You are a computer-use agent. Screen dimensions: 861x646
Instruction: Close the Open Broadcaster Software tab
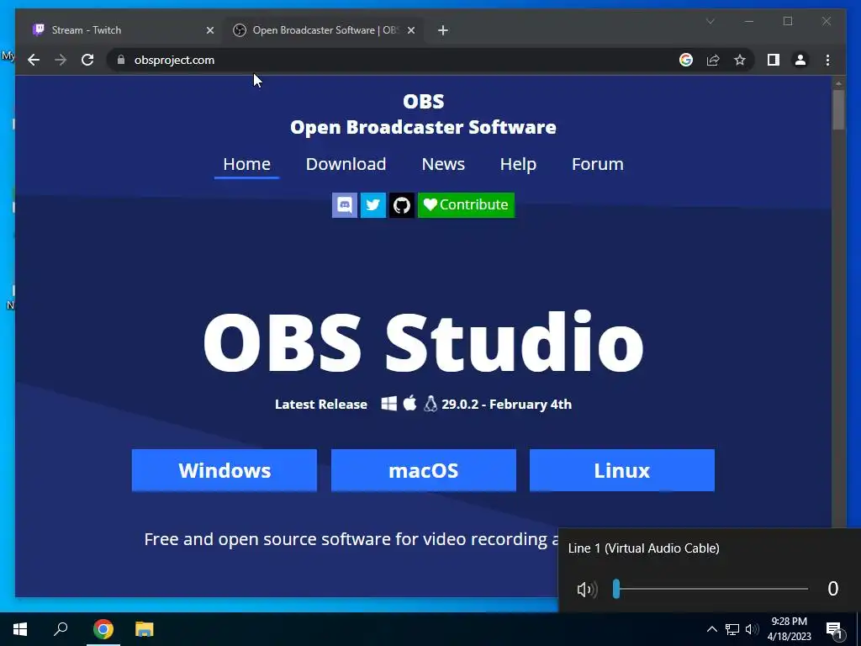[410, 30]
